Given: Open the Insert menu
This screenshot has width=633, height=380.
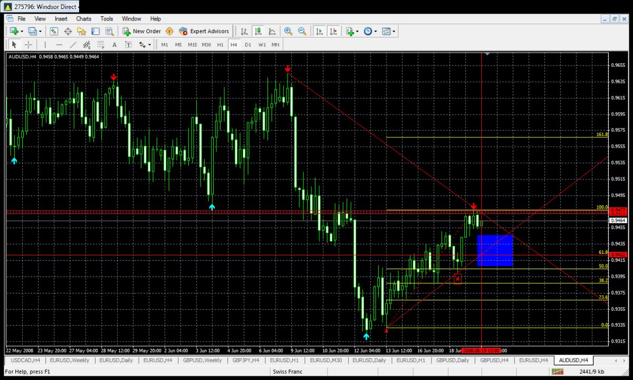Looking at the screenshot, I should pos(61,18).
